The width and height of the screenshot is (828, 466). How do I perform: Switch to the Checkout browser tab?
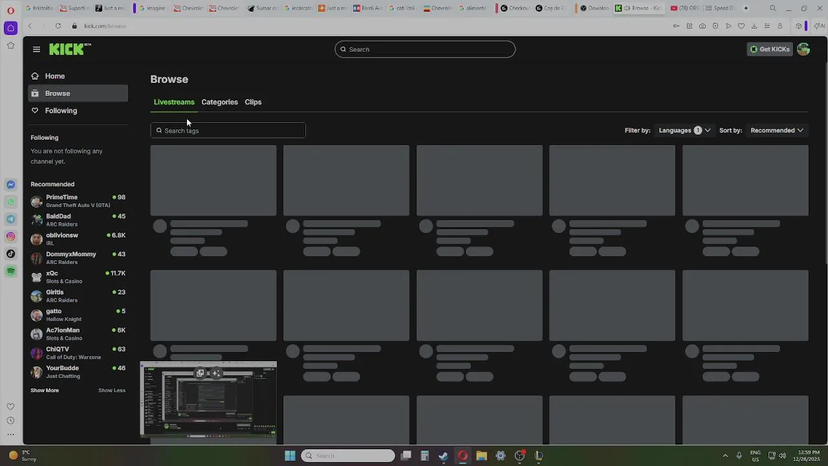[516, 8]
